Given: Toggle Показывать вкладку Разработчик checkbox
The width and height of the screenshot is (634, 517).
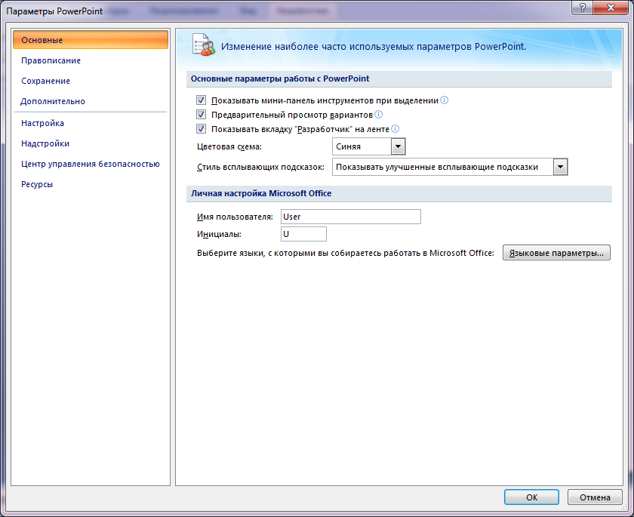Looking at the screenshot, I should tap(201, 129).
